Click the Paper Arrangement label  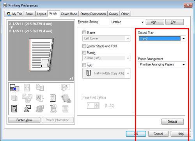[151, 59]
